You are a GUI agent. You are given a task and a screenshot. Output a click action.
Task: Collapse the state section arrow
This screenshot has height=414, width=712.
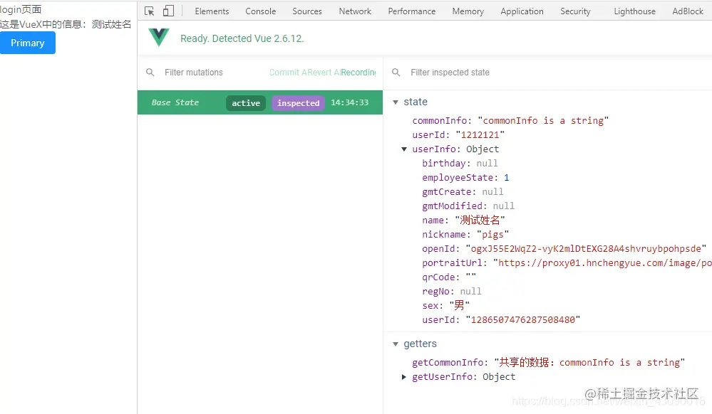396,102
